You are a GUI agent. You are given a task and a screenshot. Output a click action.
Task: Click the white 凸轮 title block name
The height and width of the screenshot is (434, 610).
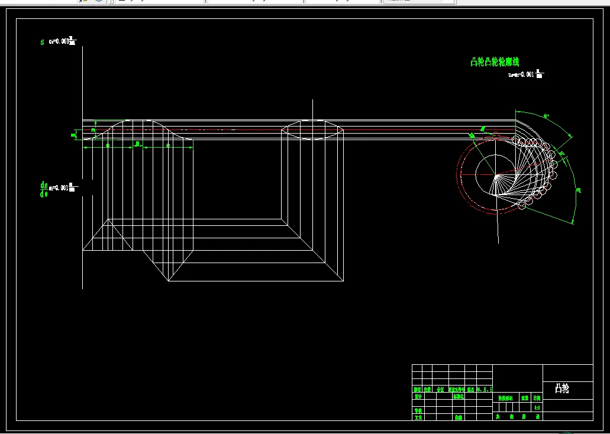[x=561, y=388]
